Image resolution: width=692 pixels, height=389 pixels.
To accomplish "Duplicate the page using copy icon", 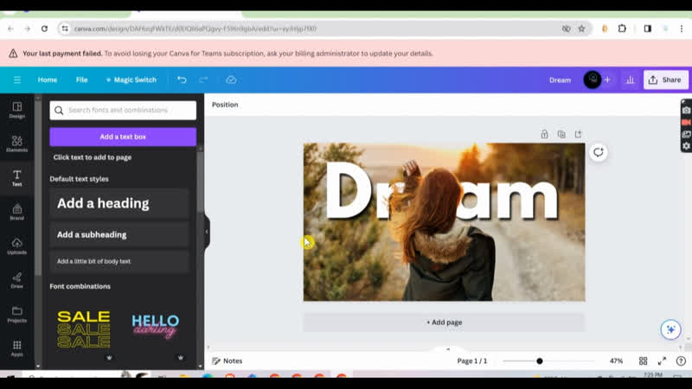I will click(561, 134).
